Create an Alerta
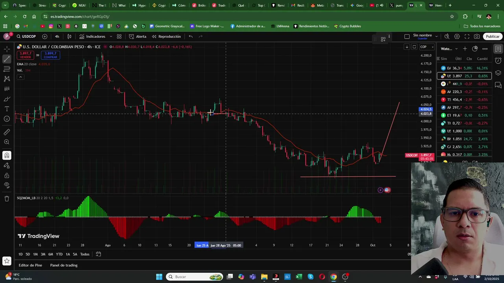Screen dimensions: 504x283 coord(137,37)
